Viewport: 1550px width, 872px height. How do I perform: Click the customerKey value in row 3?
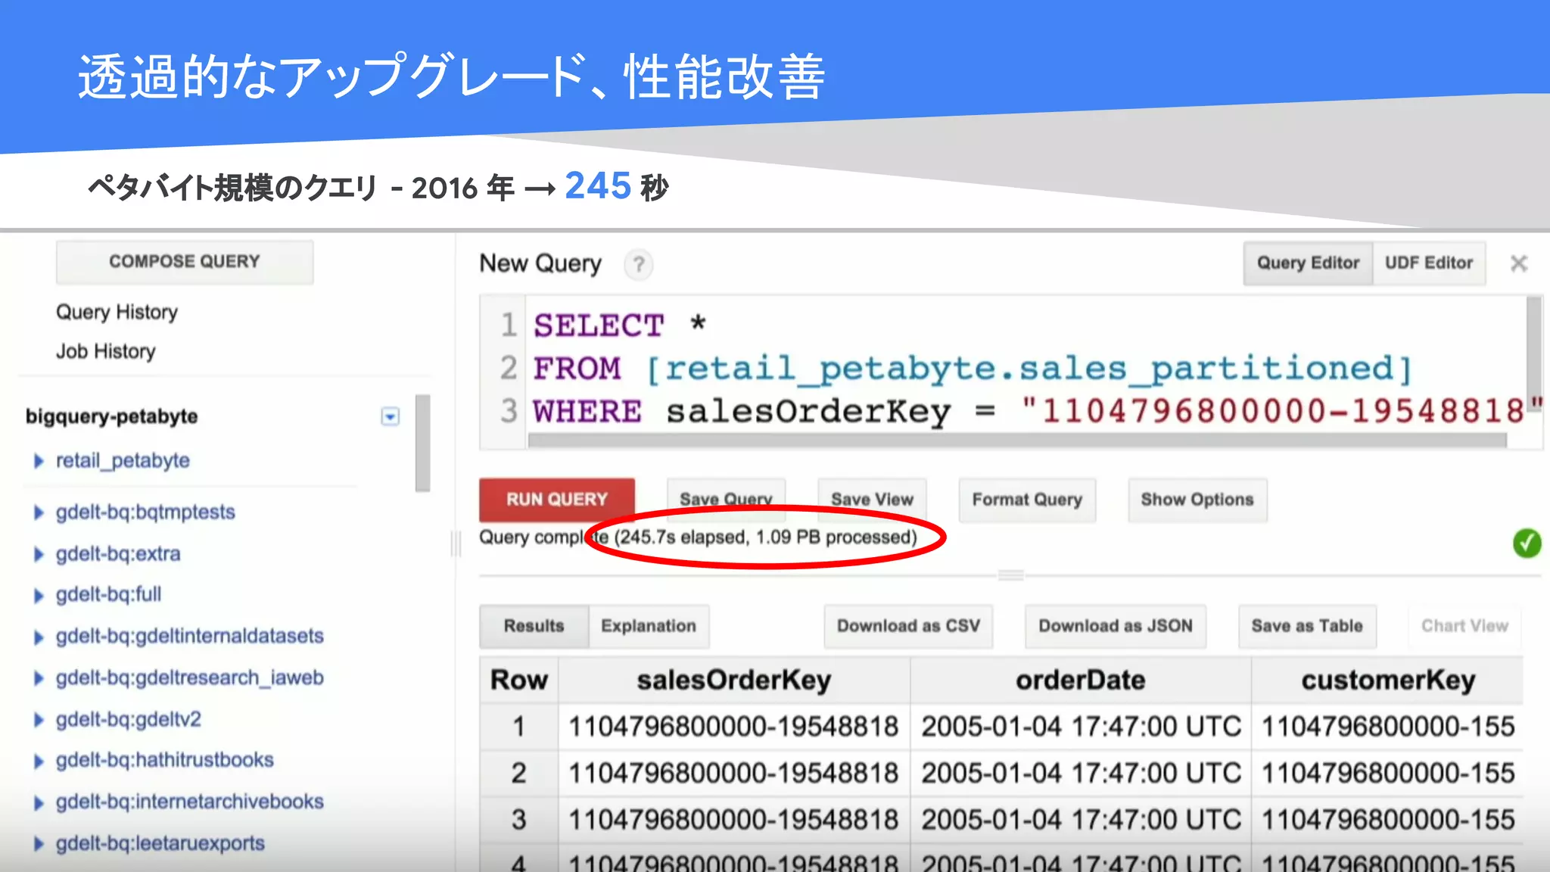[1388, 820]
